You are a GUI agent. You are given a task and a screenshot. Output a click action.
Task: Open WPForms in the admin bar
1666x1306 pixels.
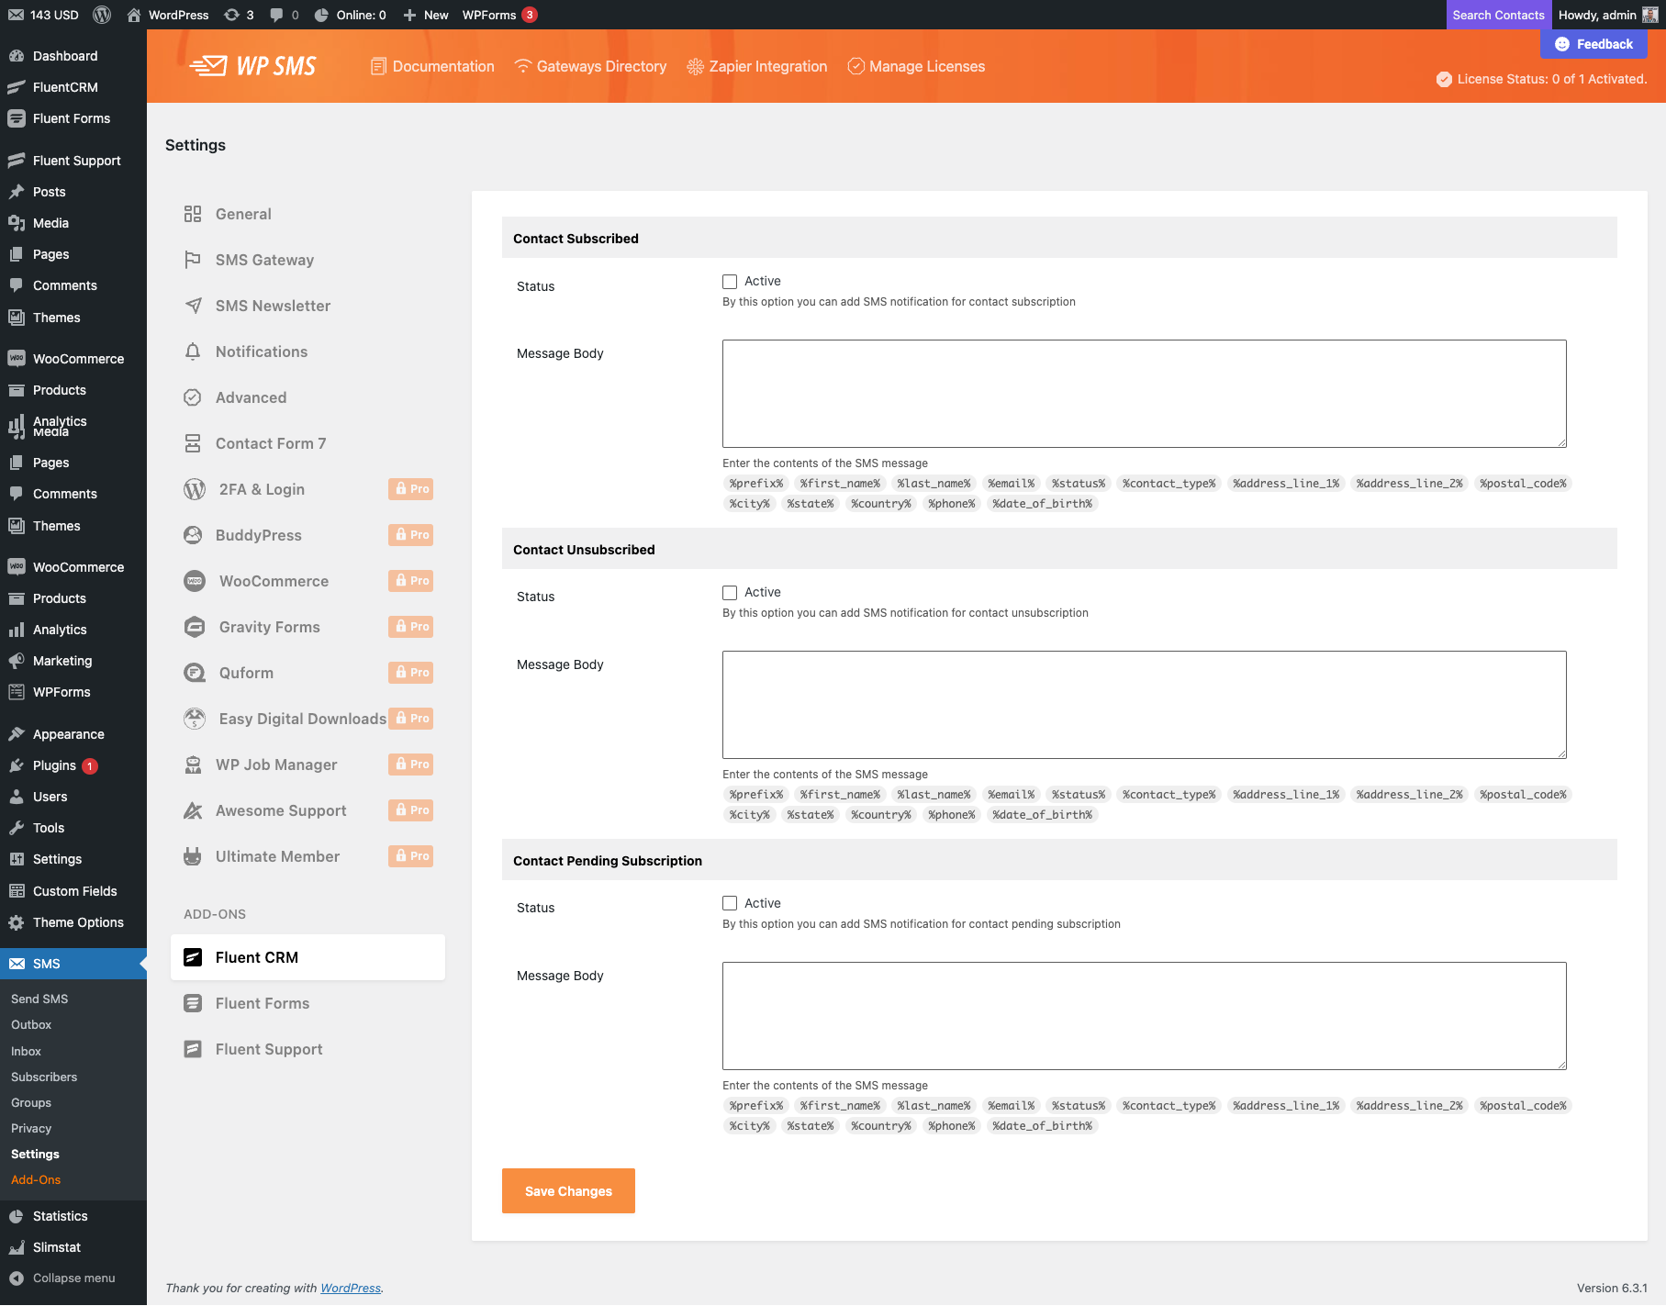coord(499,15)
